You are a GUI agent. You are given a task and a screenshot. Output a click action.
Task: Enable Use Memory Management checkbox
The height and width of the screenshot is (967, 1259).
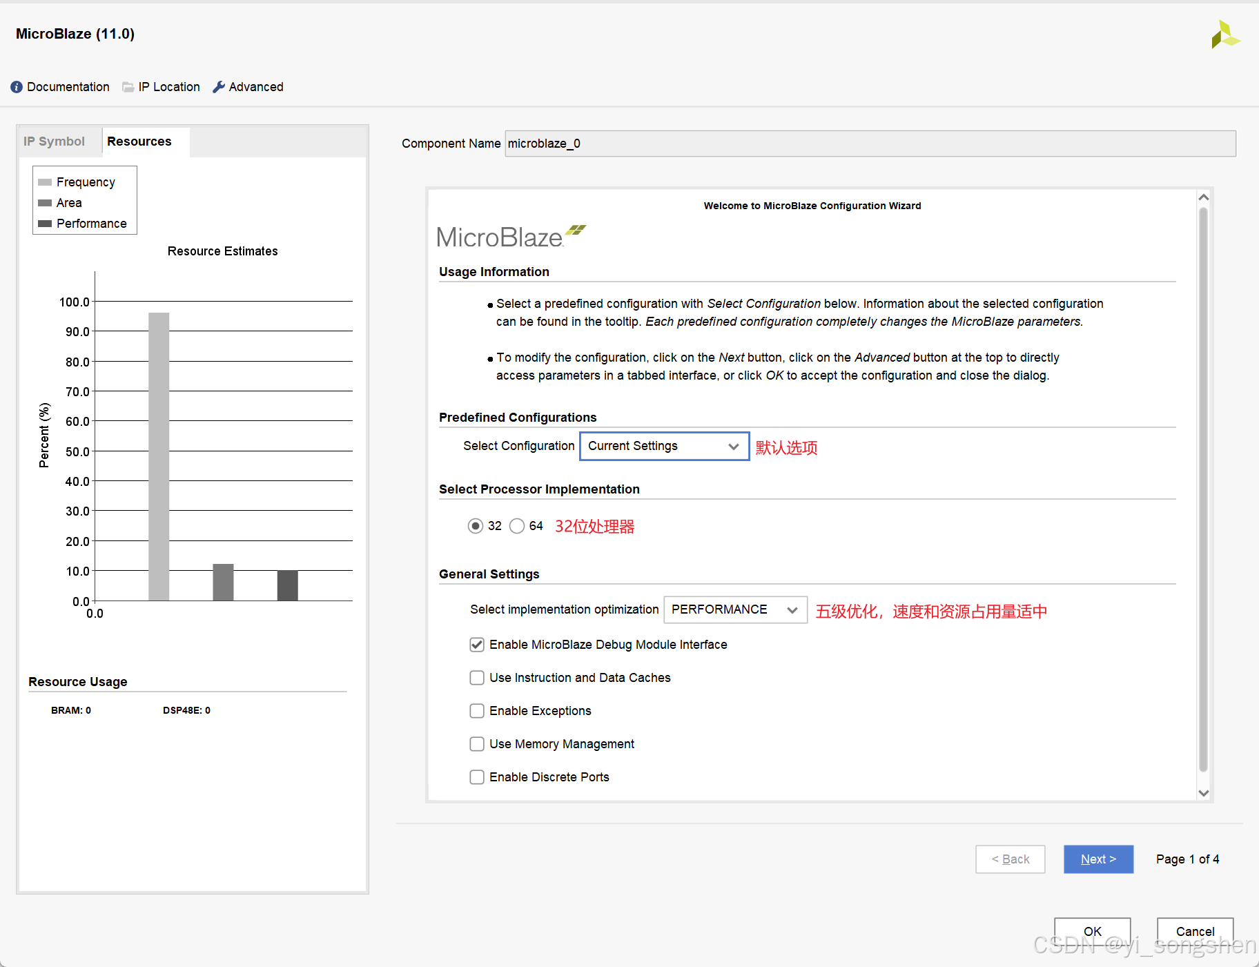(477, 744)
